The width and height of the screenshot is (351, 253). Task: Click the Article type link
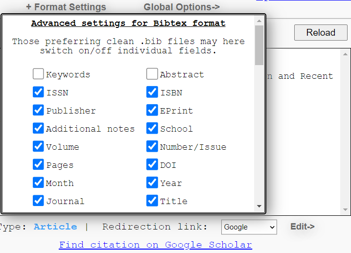(55, 227)
